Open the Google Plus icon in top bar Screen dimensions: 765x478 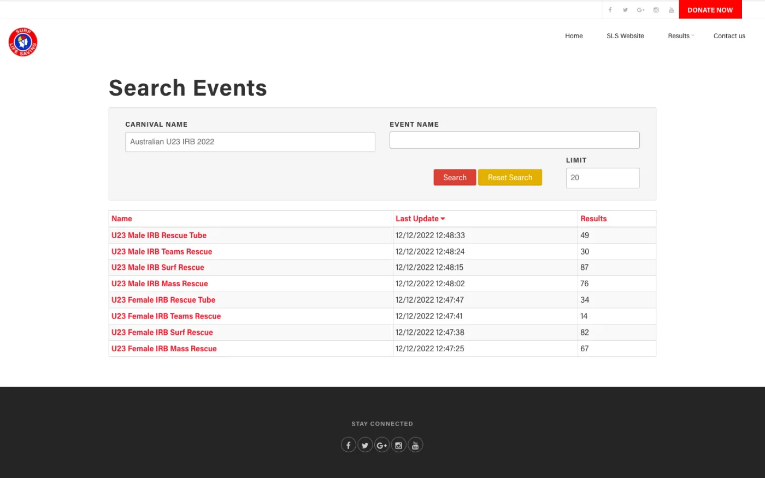click(x=640, y=10)
